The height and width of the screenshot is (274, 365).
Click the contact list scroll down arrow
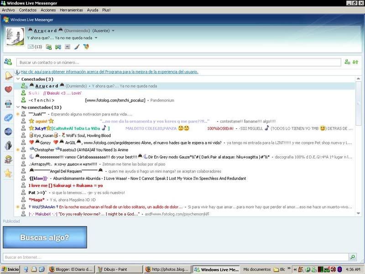(359, 213)
